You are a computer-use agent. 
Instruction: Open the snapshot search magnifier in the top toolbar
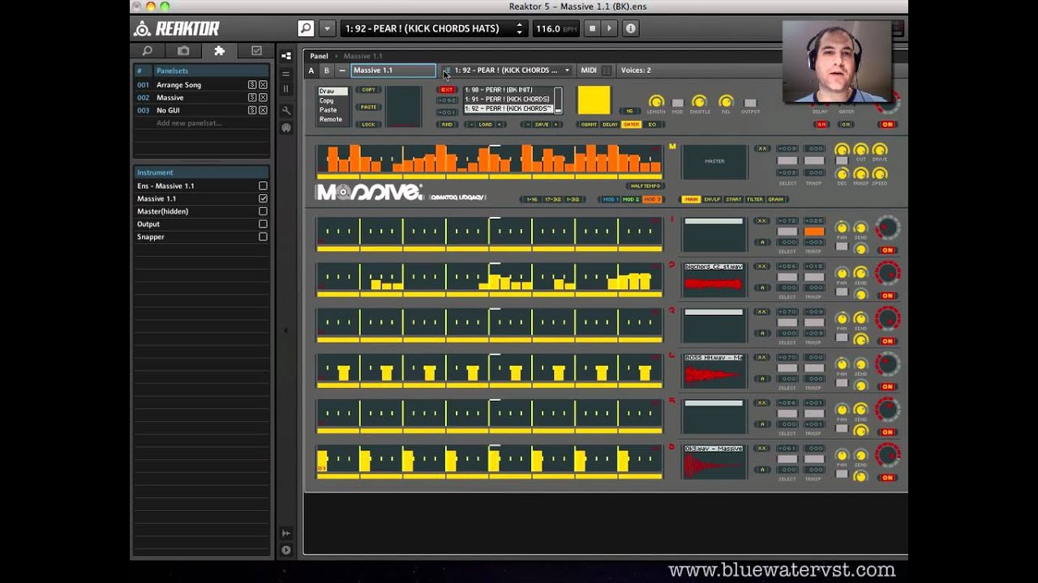click(306, 28)
